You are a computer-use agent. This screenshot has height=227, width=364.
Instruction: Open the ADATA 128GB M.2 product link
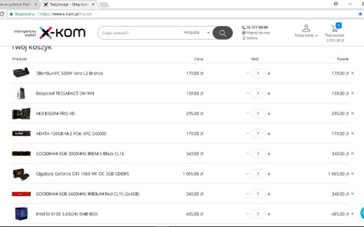click(x=71, y=133)
